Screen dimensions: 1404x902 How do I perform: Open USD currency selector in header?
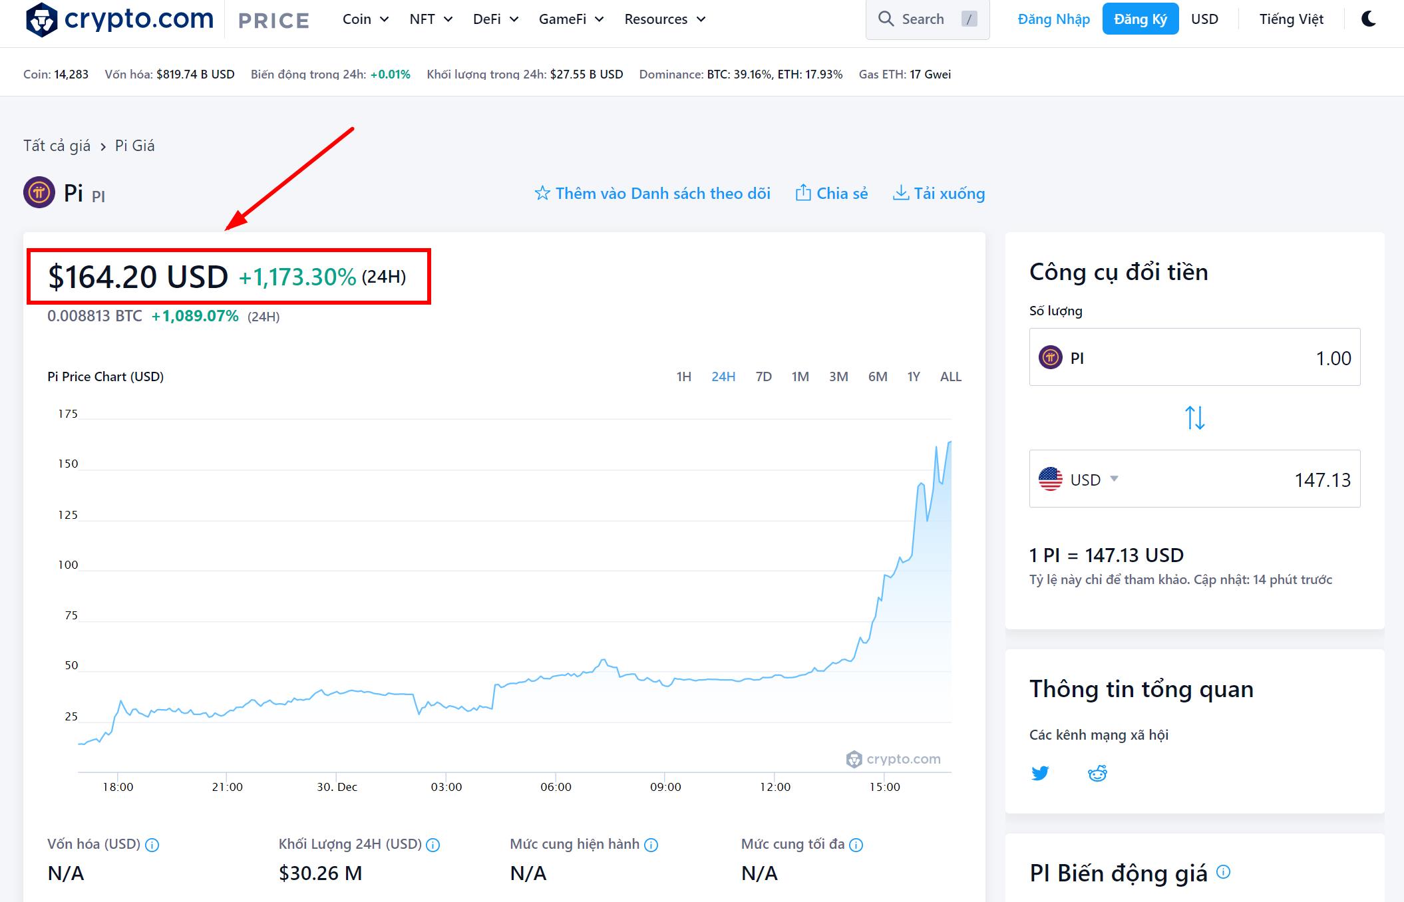click(1204, 19)
